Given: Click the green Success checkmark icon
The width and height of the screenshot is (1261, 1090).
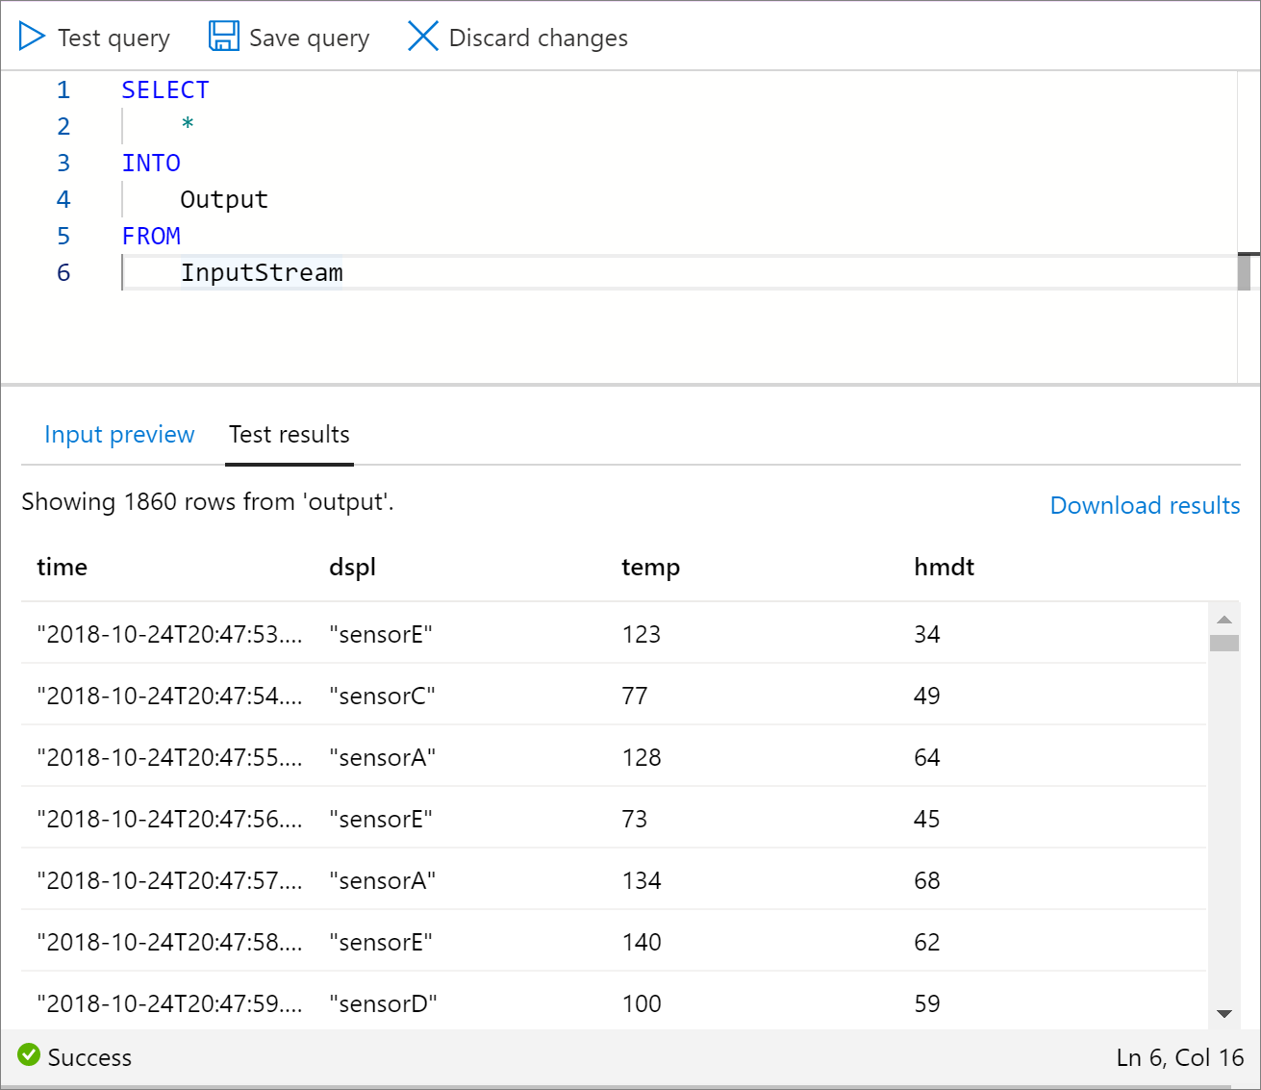Looking at the screenshot, I should 29,1055.
